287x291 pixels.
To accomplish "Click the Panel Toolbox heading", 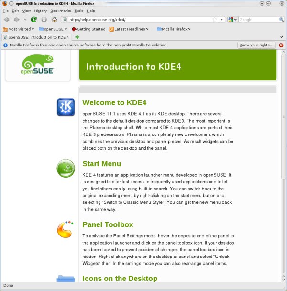I will (108, 224).
